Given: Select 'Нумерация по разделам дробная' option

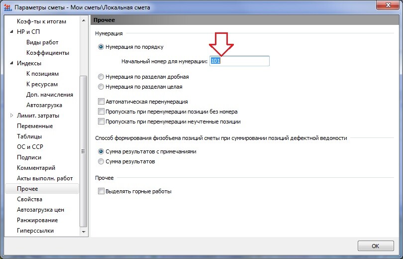Looking at the screenshot, I should point(101,77).
